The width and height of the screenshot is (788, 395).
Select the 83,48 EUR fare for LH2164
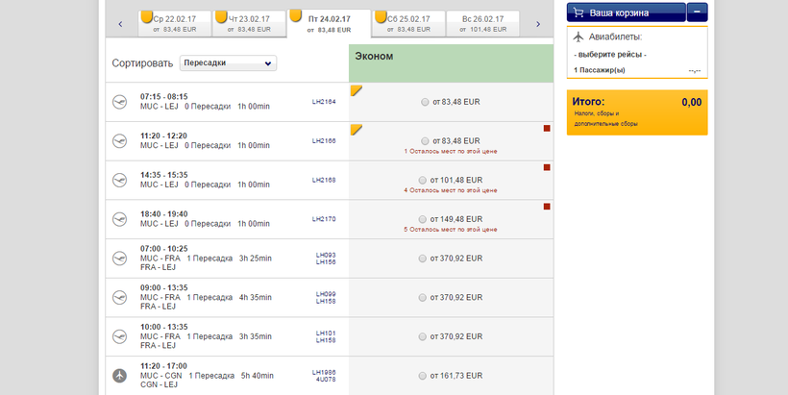425,102
